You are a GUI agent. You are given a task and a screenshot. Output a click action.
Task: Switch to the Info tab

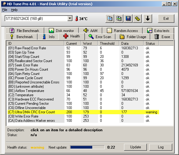coord(48,37)
